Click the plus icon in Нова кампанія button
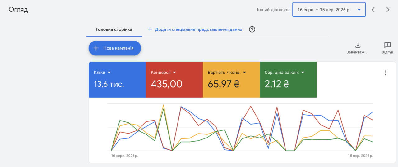Image resolution: width=398 pixels, height=167 pixels. 96,48
